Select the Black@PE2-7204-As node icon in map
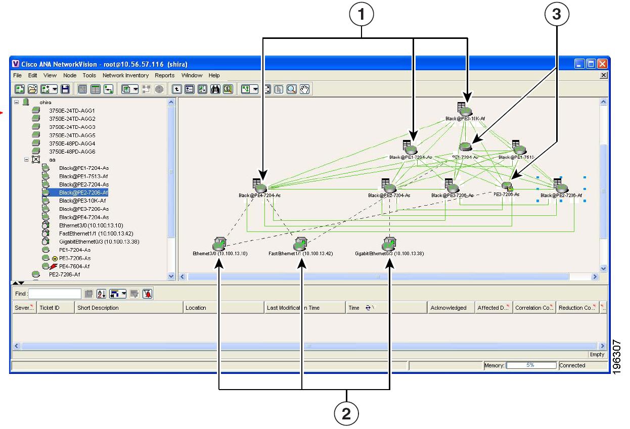This screenshot has height=429, width=630. [388, 185]
